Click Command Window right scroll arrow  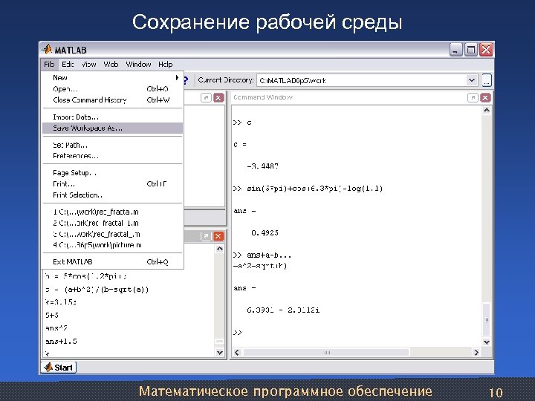[476, 353]
